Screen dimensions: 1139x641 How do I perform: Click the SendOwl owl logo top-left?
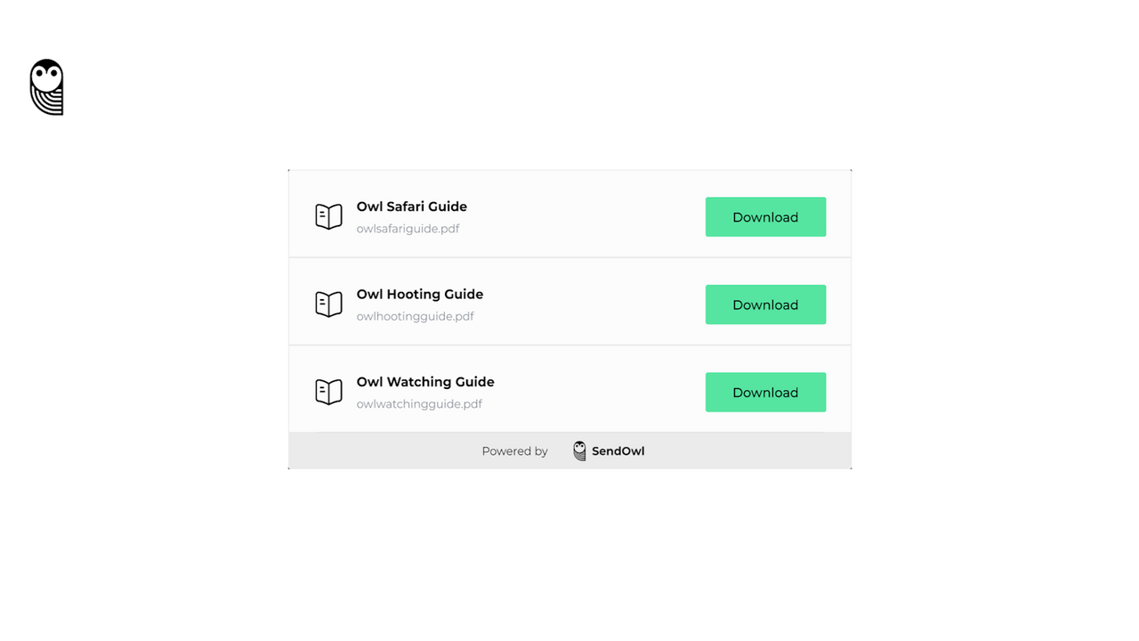coord(46,86)
